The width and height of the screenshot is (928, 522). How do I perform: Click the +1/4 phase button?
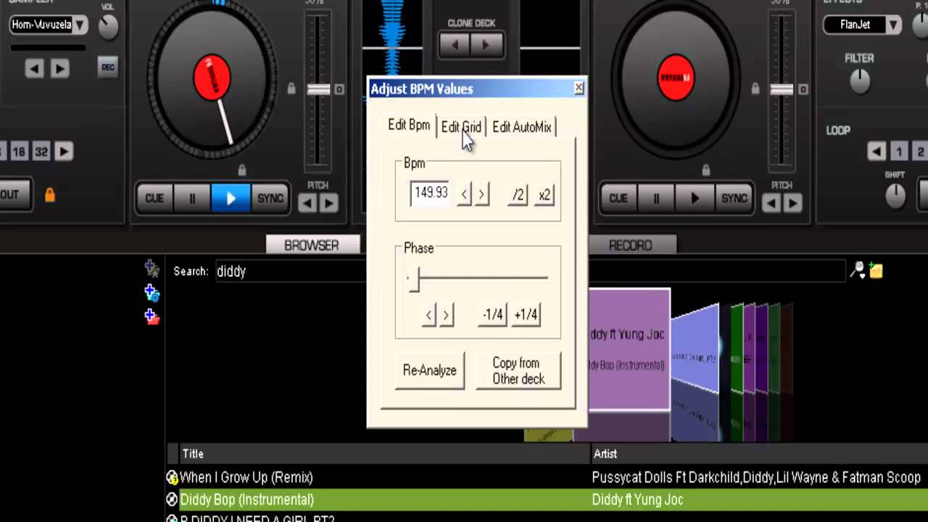point(526,315)
